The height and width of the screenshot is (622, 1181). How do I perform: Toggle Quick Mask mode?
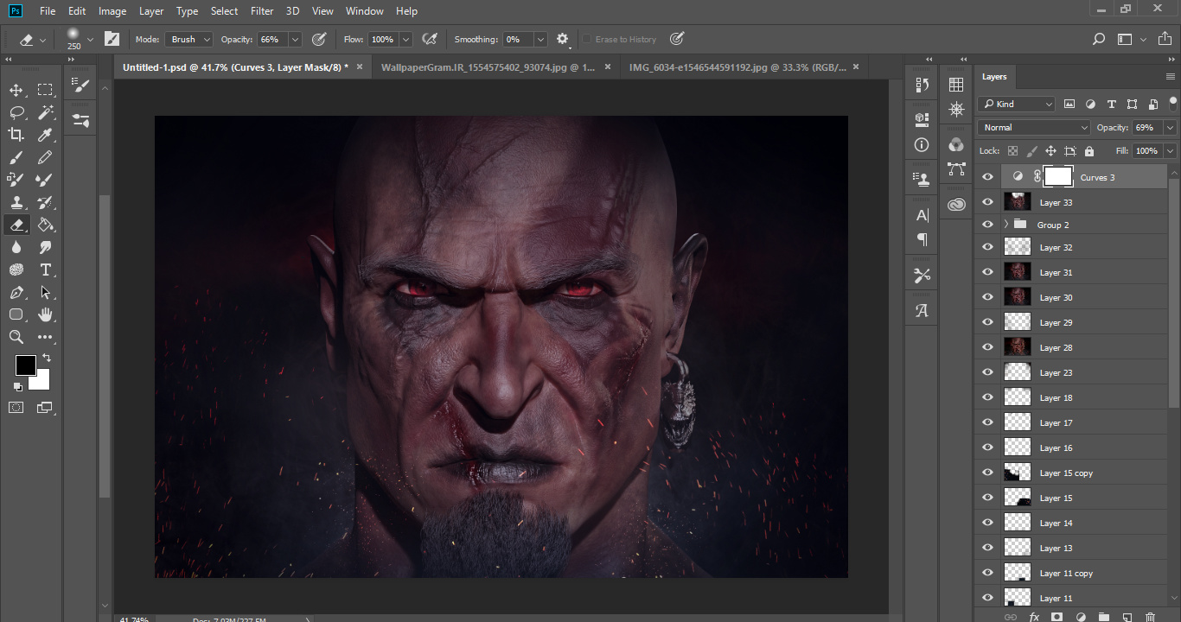point(16,407)
